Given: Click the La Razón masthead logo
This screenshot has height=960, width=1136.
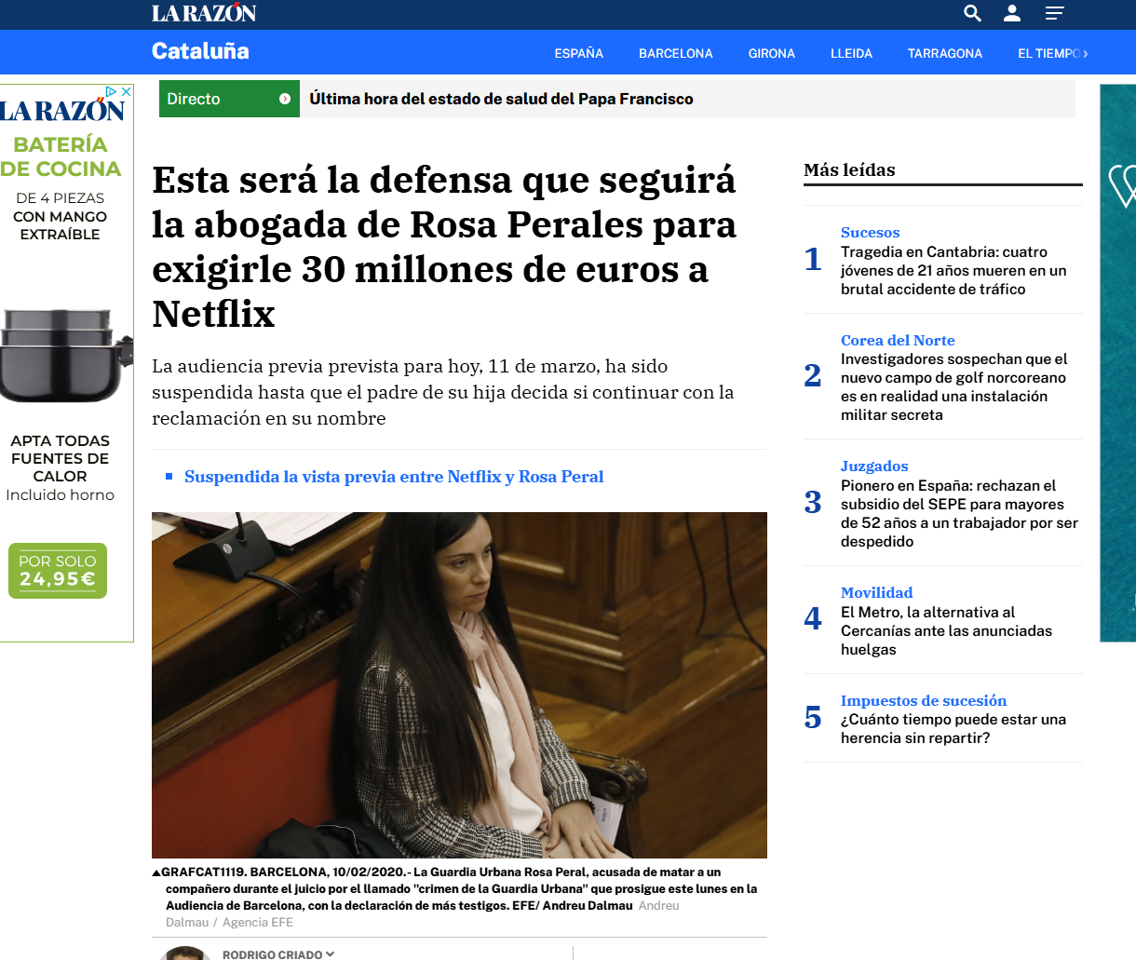Looking at the screenshot, I should [x=203, y=13].
